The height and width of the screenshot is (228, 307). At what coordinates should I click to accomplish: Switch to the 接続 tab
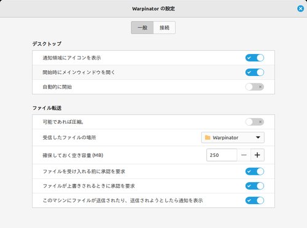(165, 28)
